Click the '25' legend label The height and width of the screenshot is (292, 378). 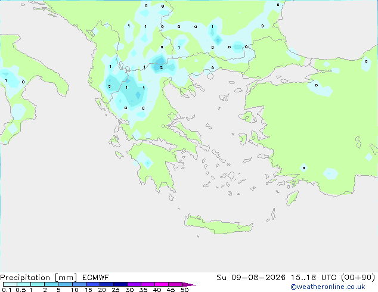pos(116,290)
